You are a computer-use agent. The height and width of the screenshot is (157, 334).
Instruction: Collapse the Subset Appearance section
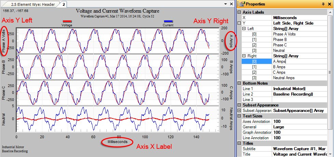[239, 105]
